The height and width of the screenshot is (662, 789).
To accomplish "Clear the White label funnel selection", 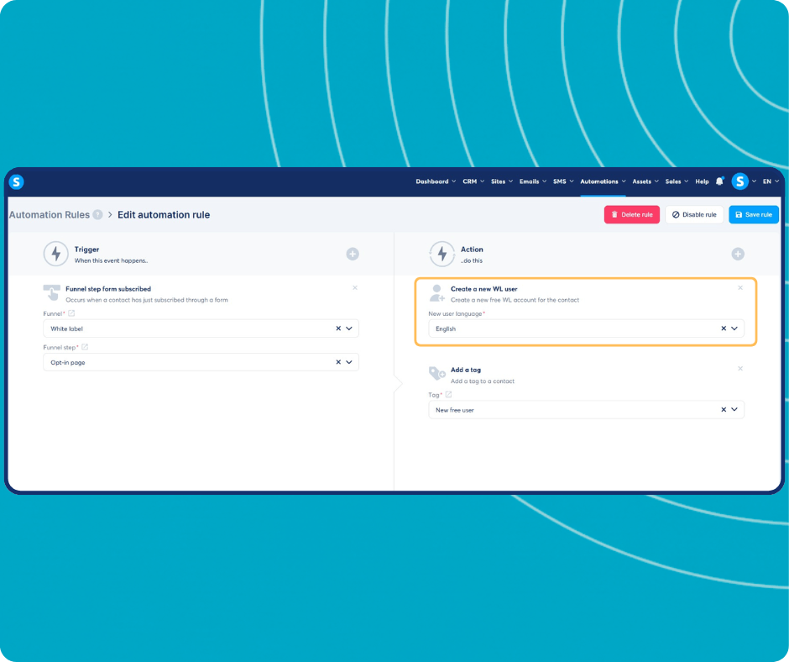I will 338,328.
